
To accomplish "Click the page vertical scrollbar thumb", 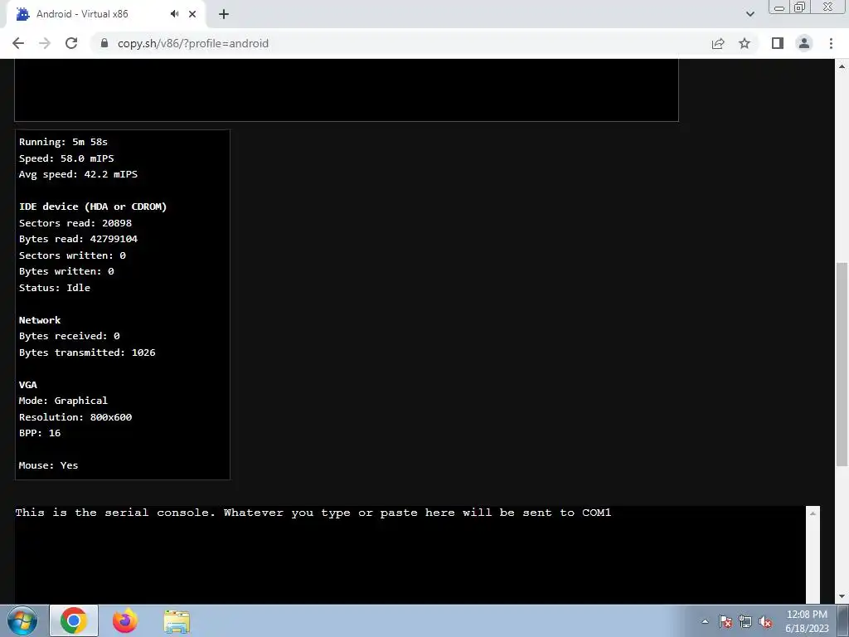I will point(842,363).
